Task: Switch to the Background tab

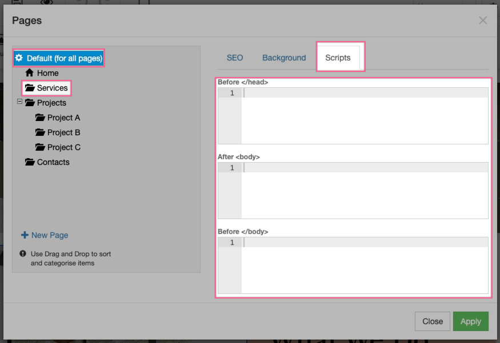Action: (284, 58)
